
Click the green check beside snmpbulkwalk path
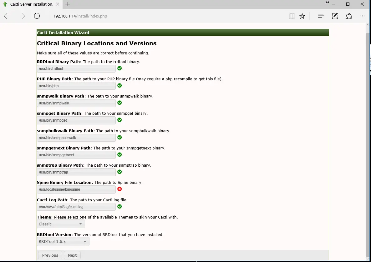[119, 137]
